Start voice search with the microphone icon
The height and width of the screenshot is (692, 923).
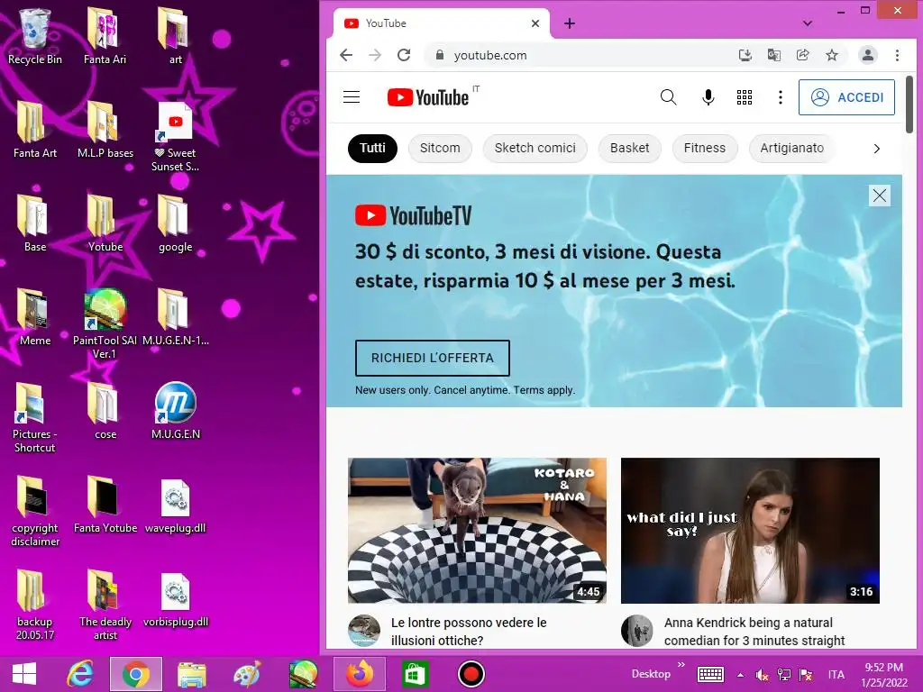(708, 97)
